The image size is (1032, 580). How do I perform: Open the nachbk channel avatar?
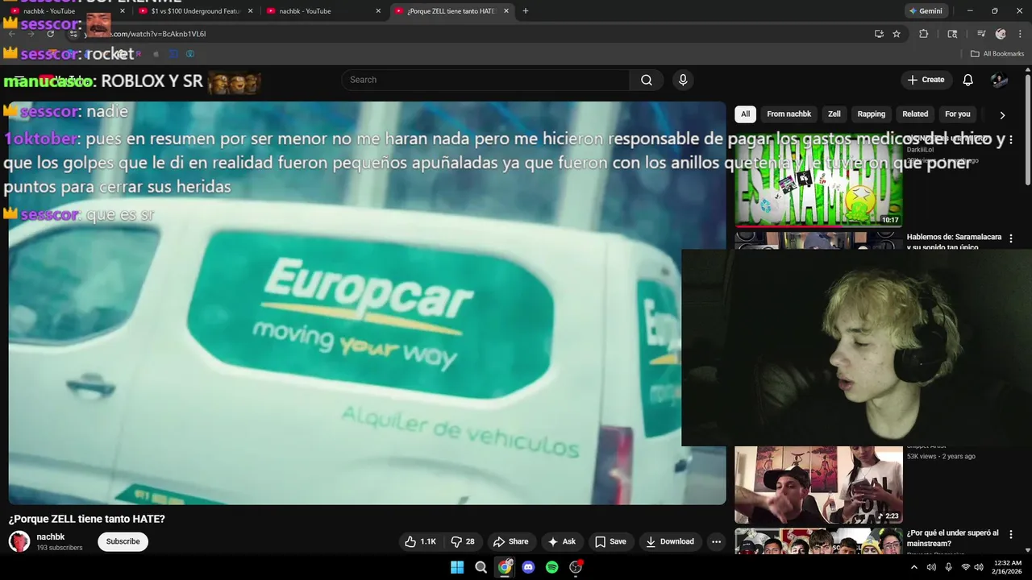pos(19,541)
